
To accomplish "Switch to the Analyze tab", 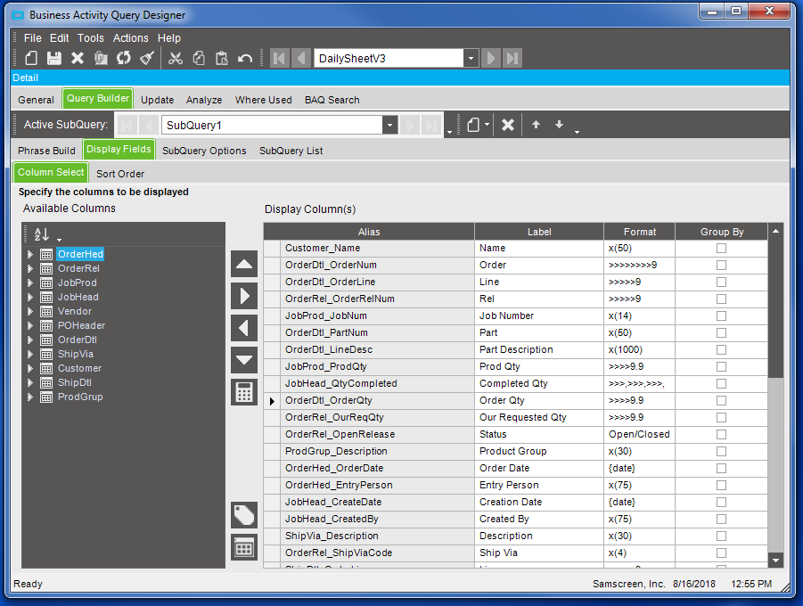I will [x=204, y=100].
